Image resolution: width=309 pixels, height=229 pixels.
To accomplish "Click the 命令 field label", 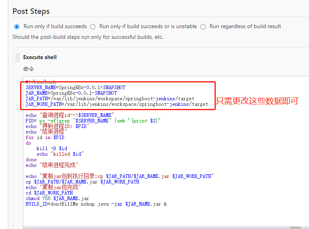I will [28, 69].
